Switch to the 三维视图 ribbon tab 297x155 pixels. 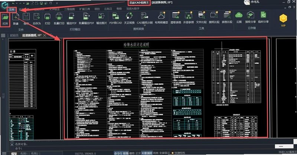69,9
